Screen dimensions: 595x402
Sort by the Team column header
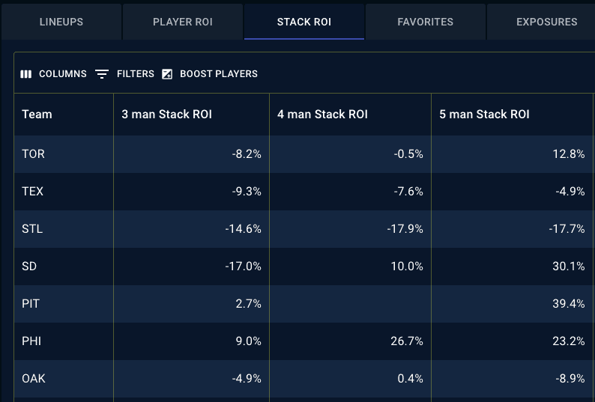click(64, 114)
